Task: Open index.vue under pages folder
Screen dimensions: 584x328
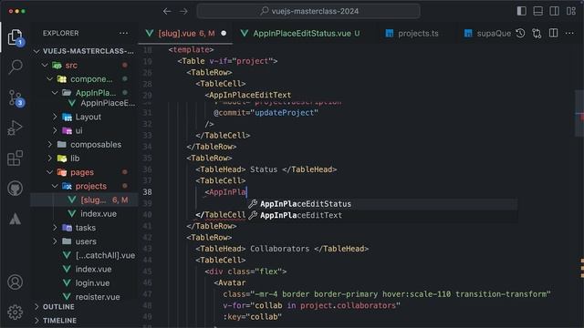Action: click(x=84, y=270)
